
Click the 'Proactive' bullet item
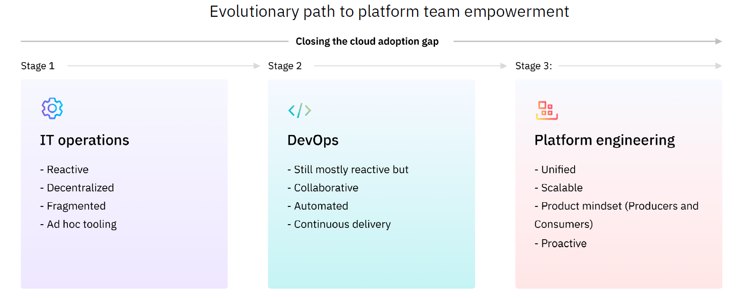point(563,243)
